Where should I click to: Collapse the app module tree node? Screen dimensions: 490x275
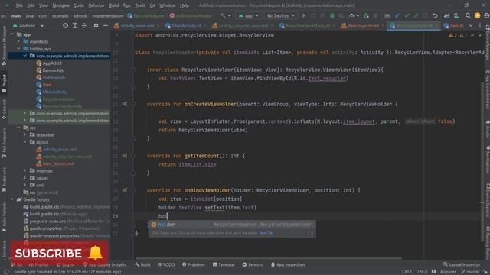(x=12, y=34)
